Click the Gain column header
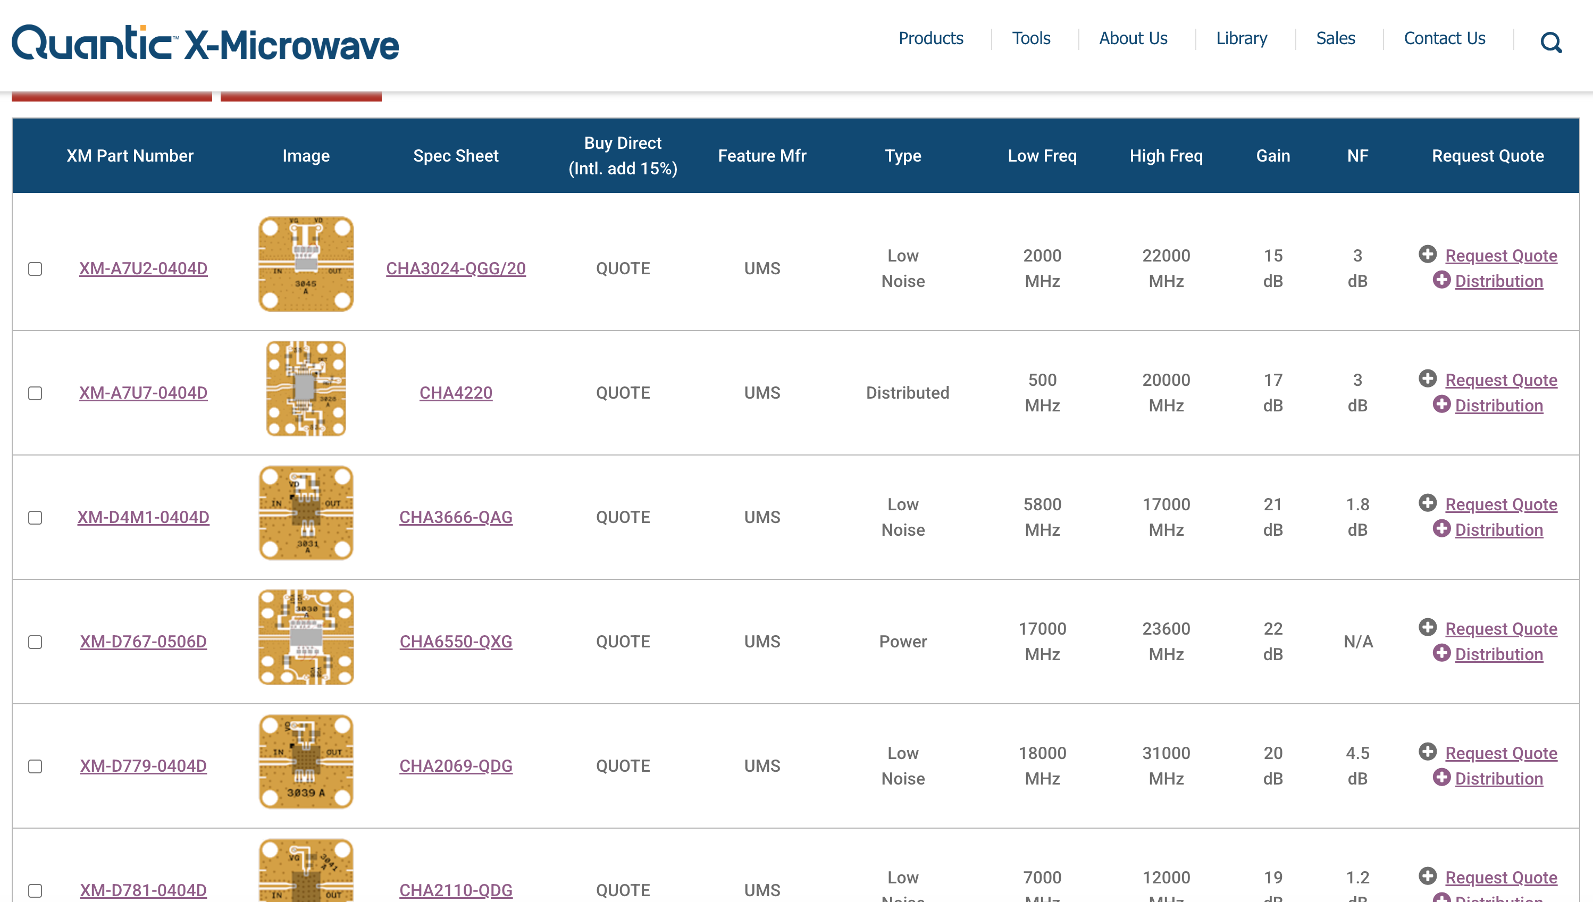1593x902 pixels. tap(1273, 156)
